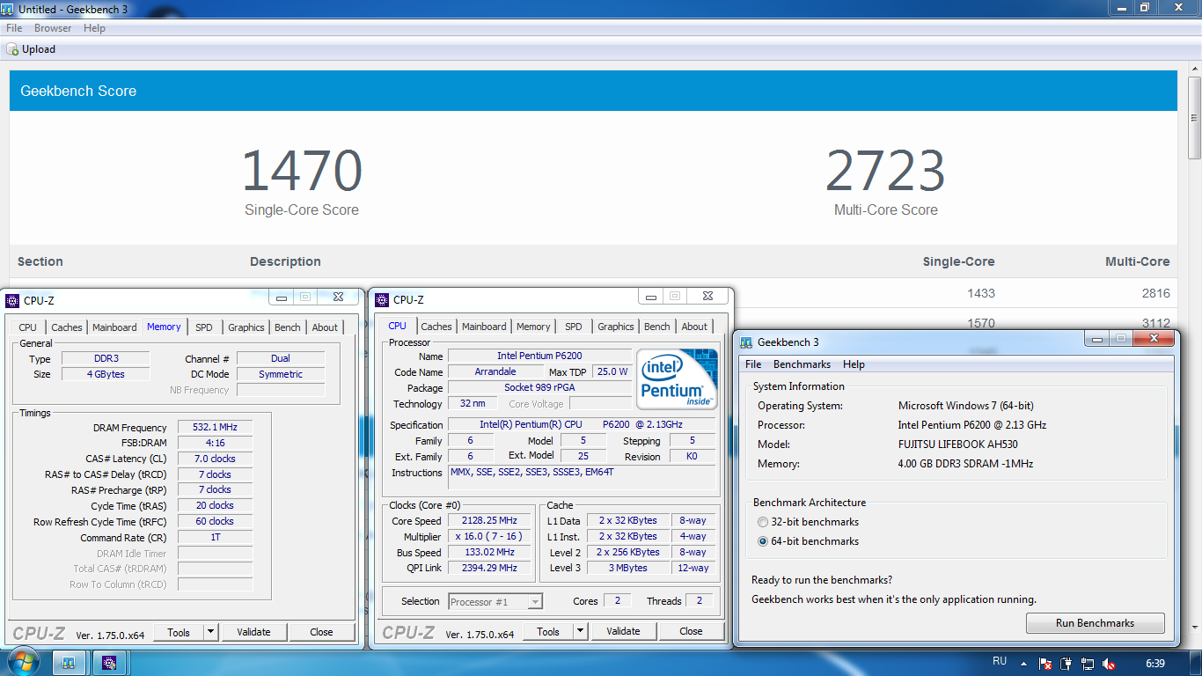Switch to CPU tab in Memory CPU-Z window
Viewport: 1202px width, 676px height.
(28, 327)
